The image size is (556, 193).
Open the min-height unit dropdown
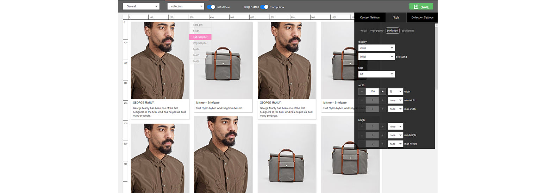point(395,135)
